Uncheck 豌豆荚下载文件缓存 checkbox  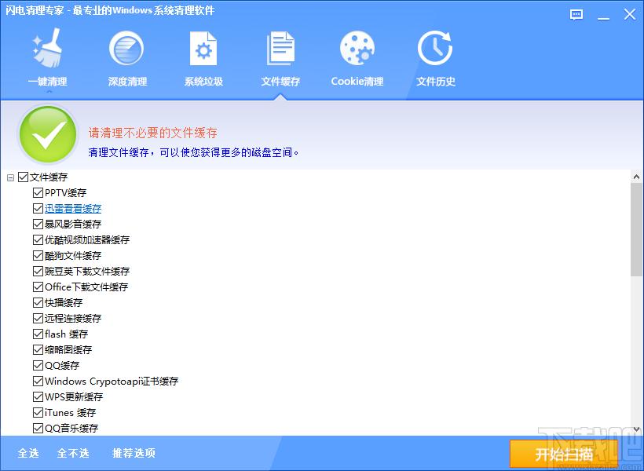(38, 271)
